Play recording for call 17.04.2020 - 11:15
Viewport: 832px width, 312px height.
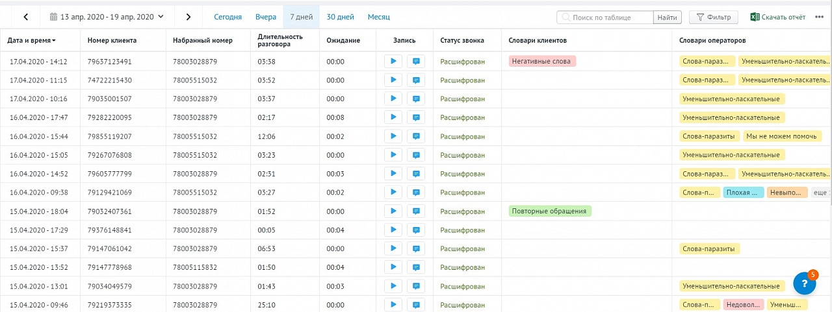[393, 80]
